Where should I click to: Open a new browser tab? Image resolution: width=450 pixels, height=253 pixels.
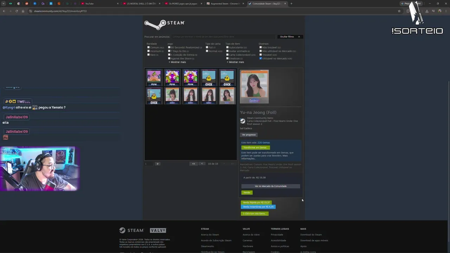click(291, 4)
